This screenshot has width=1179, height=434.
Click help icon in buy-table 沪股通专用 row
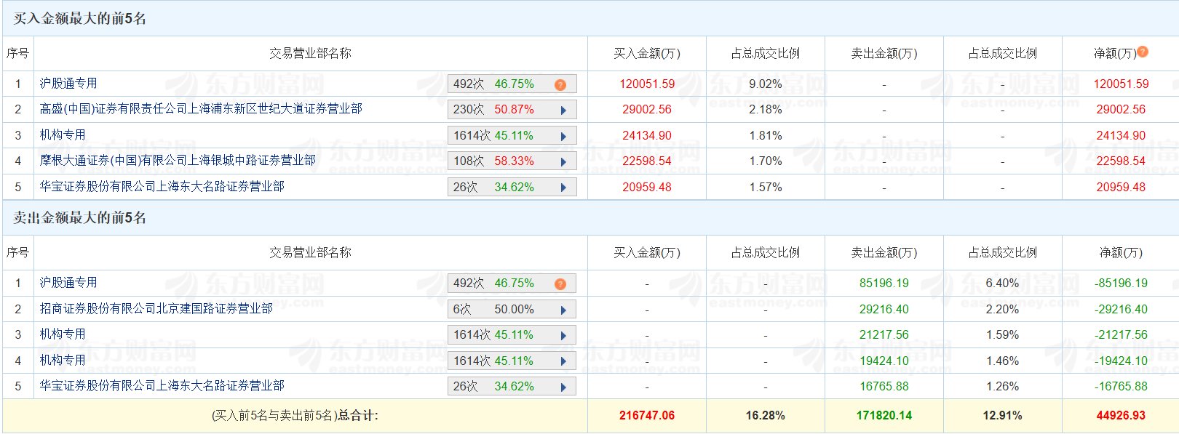click(x=560, y=84)
